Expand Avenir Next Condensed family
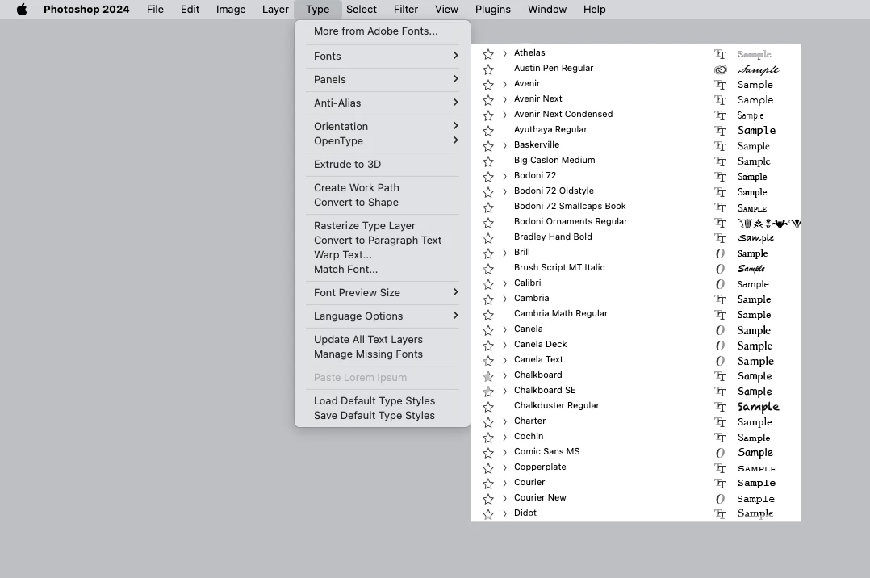Screen dimensions: 870x578 [504, 115]
